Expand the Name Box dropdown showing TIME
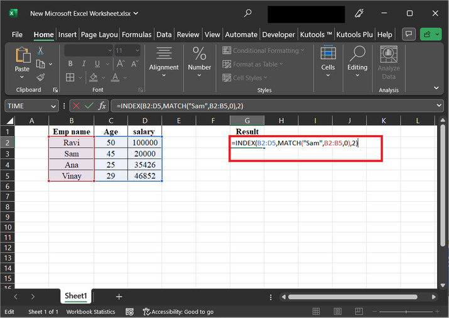 click(53, 106)
